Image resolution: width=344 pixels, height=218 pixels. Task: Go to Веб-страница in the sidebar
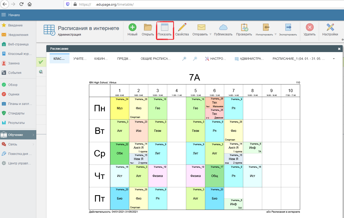[x=18, y=44]
